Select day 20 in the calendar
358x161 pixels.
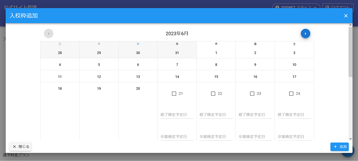(138, 89)
